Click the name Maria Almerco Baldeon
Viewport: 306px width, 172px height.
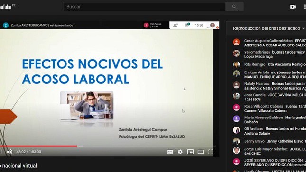click(x=263, y=118)
